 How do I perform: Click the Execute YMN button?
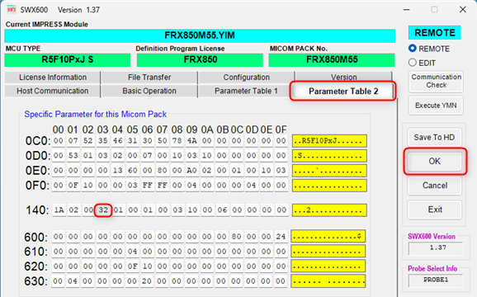pyautogui.click(x=436, y=106)
